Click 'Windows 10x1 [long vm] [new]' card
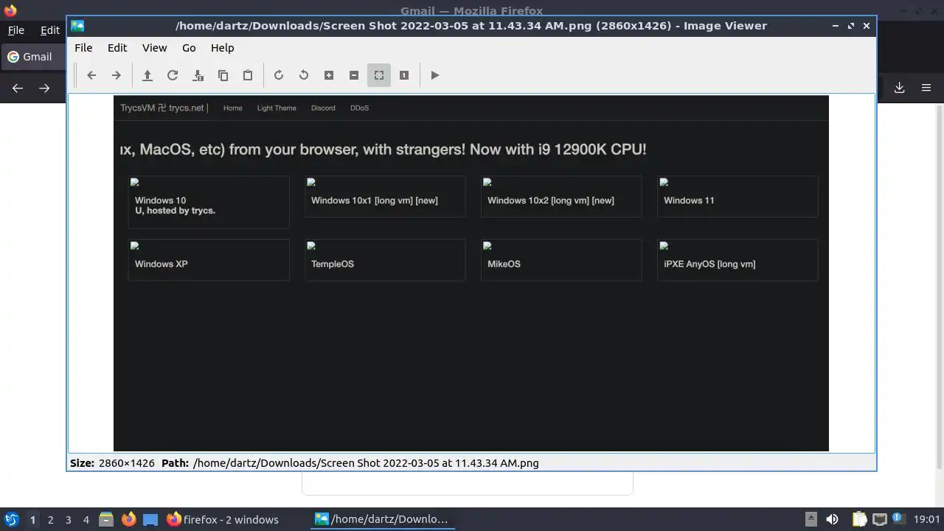944x531 pixels. (x=385, y=196)
